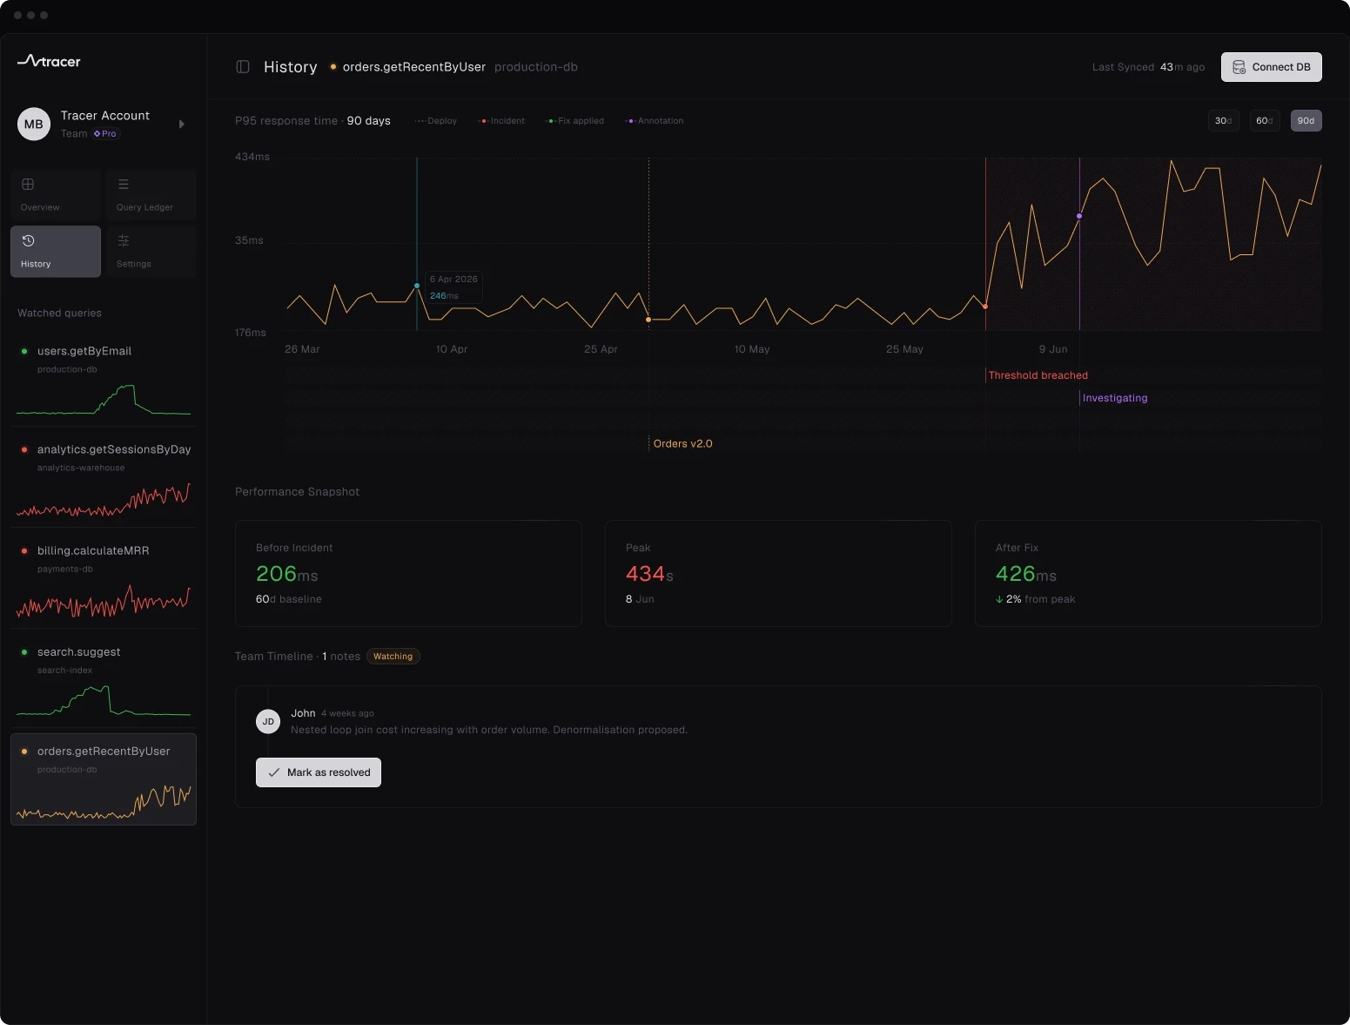Click the purple annotation point on chart

pos(1079,216)
